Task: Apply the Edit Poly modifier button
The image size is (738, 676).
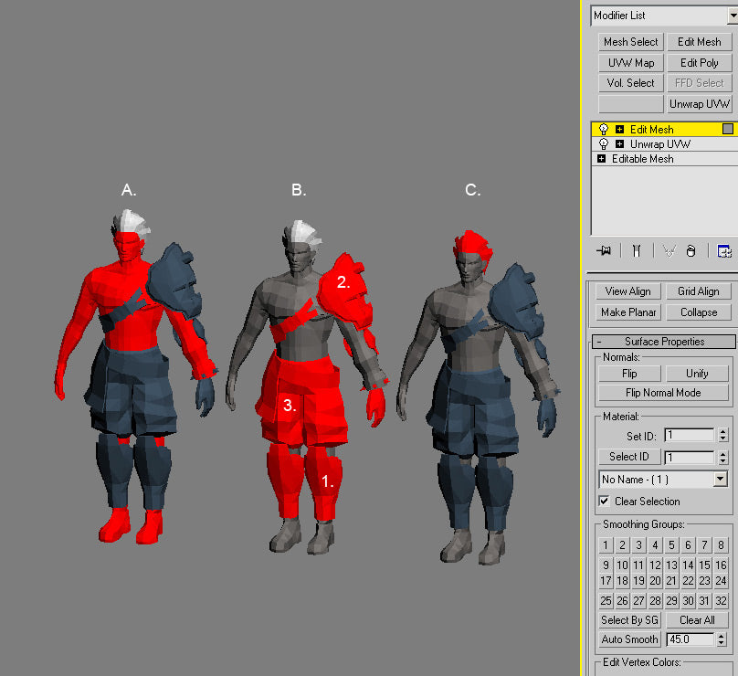Action: coord(699,62)
